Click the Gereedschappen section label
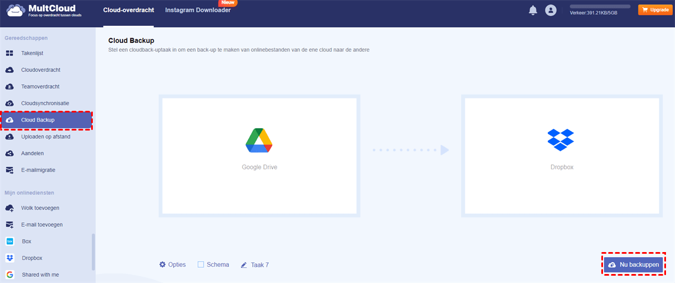 pos(26,38)
